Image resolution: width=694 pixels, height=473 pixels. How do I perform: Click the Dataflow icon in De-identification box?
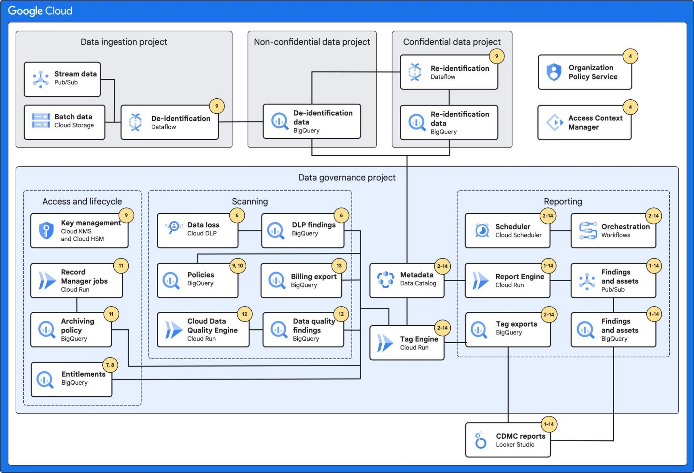click(135, 122)
